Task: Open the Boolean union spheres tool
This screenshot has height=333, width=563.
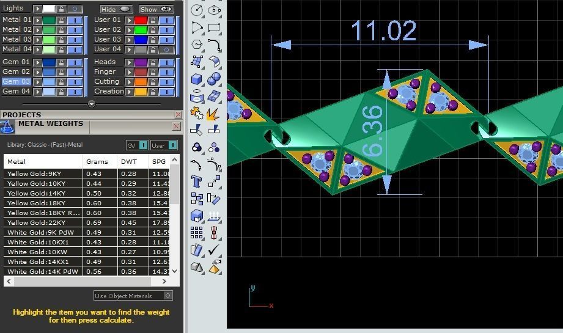Action: click(x=214, y=79)
